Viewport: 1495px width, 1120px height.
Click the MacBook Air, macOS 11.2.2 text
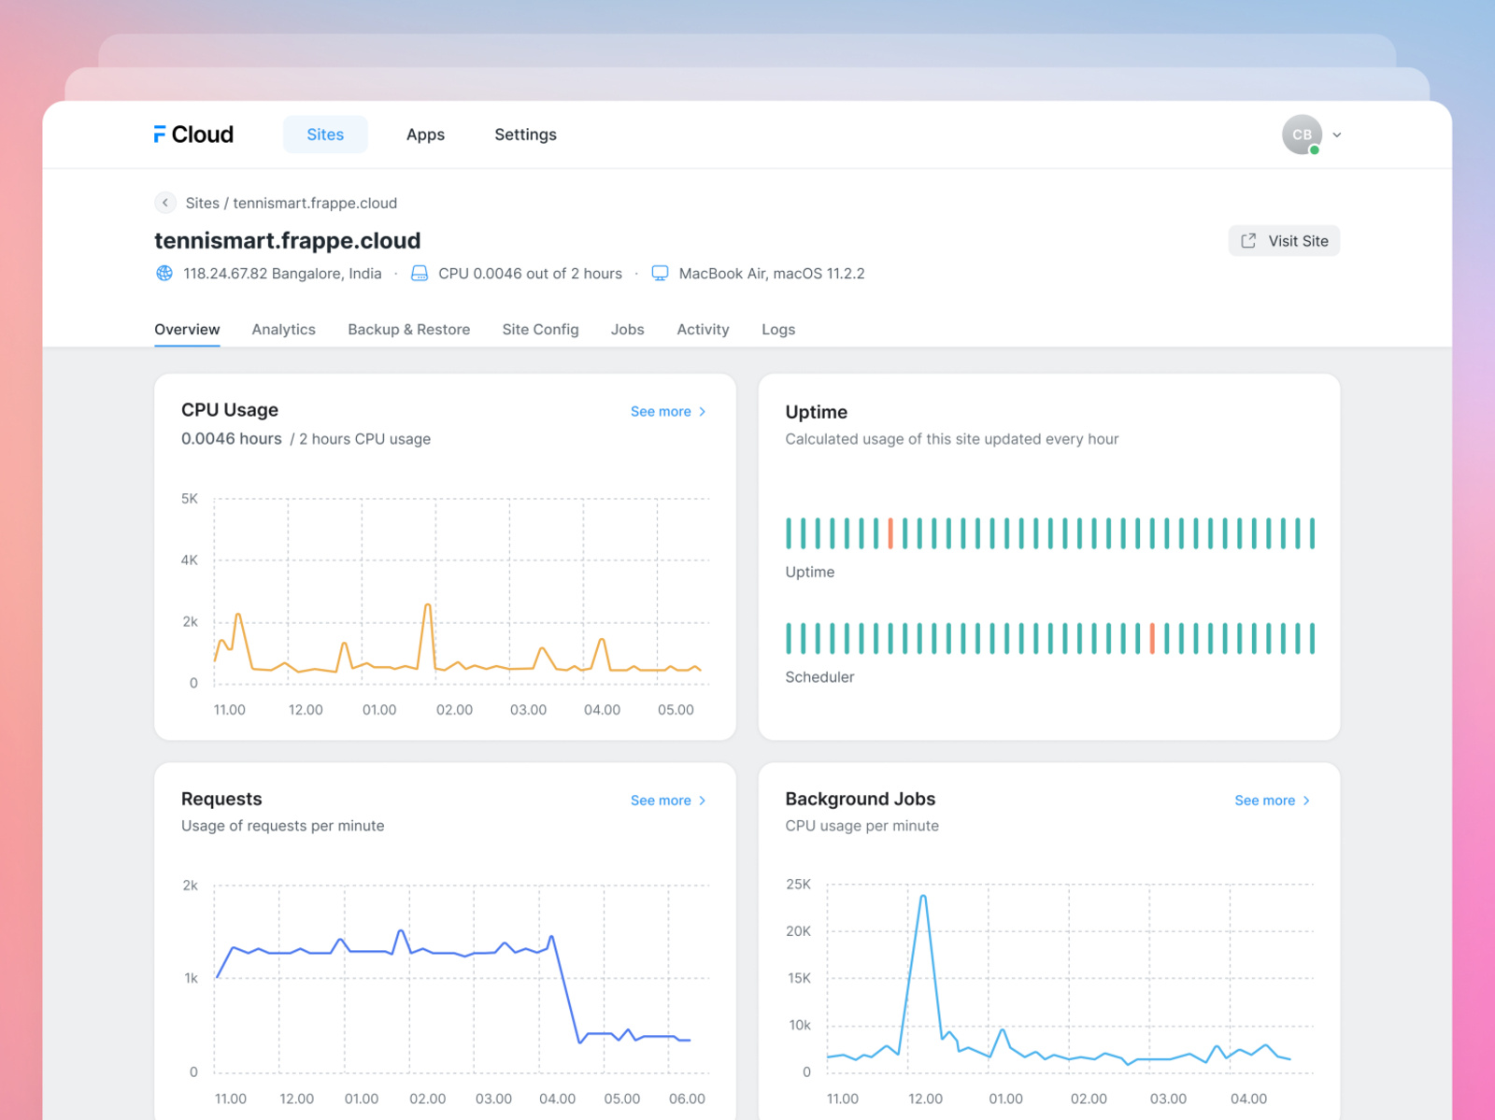tap(772, 273)
